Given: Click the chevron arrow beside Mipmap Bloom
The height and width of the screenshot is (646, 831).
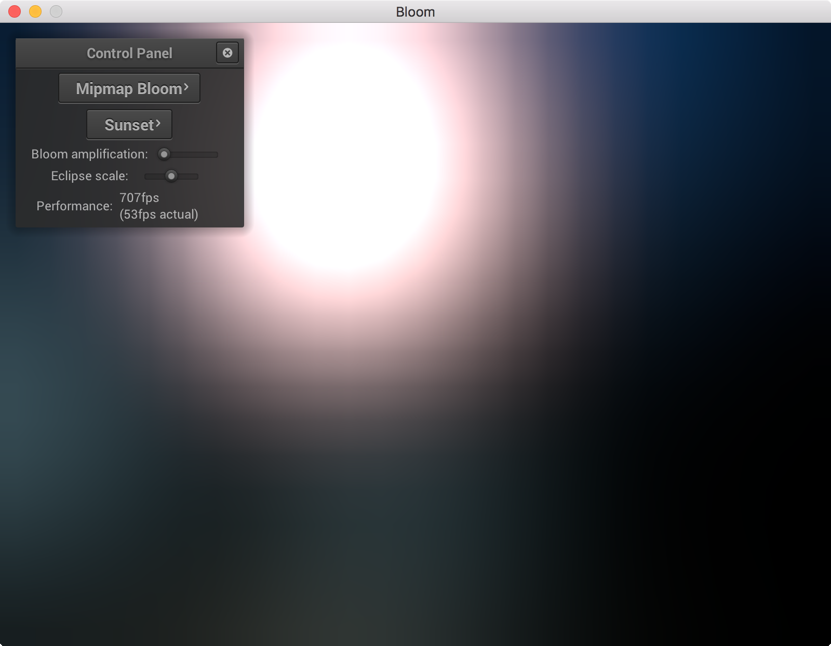Looking at the screenshot, I should pos(186,87).
